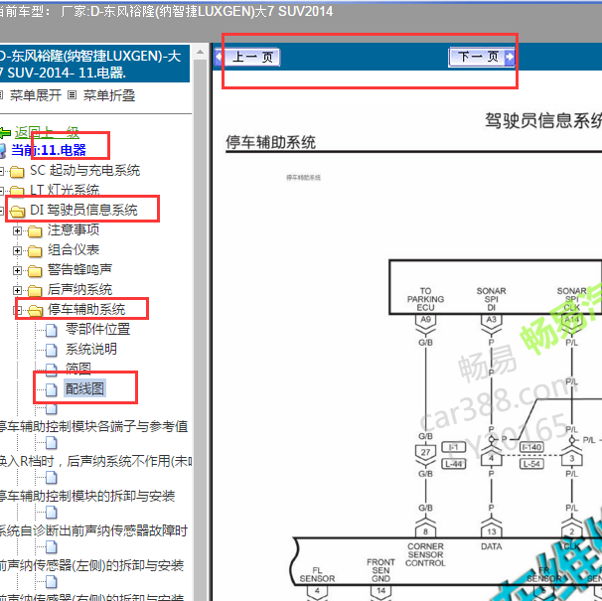The width and height of the screenshot is (602, 601).
Task: Click the tree pane scroll-up arrow
Action: tap(200, 53)
